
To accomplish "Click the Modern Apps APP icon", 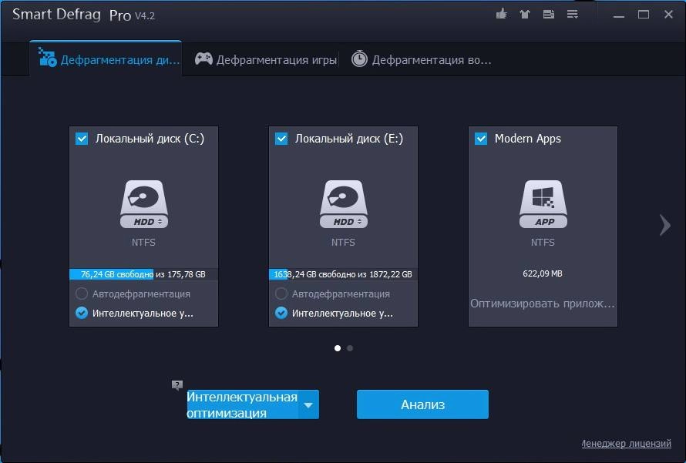I will (543, 204).
